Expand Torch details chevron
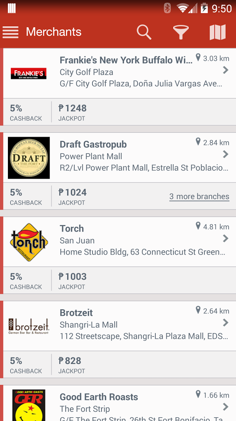This screenshot has width=236, height=421. pyautogui.click(x=226, y=239)
